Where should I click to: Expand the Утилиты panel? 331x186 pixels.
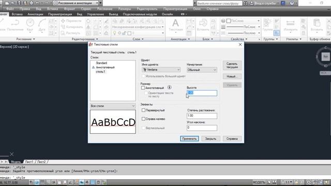click(293, 39)
